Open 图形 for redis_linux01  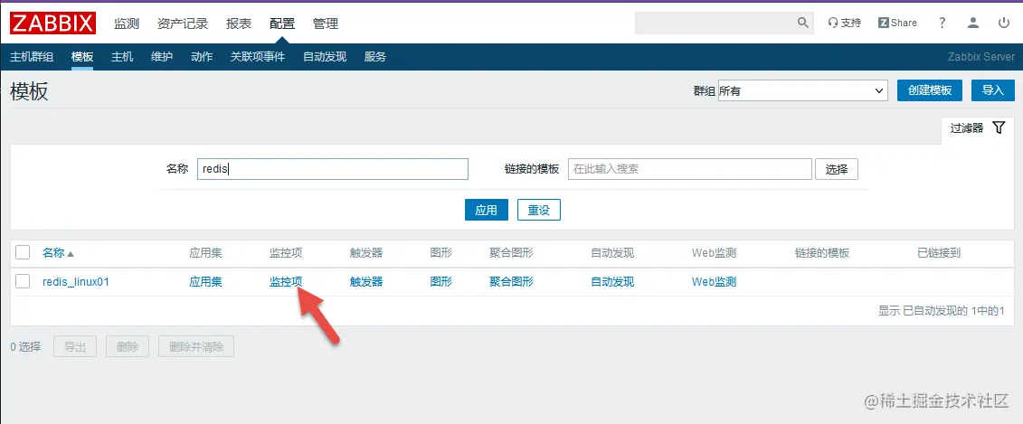point(441,282)
